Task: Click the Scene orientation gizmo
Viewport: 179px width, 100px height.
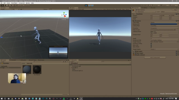Action: [x=64, y=15]
